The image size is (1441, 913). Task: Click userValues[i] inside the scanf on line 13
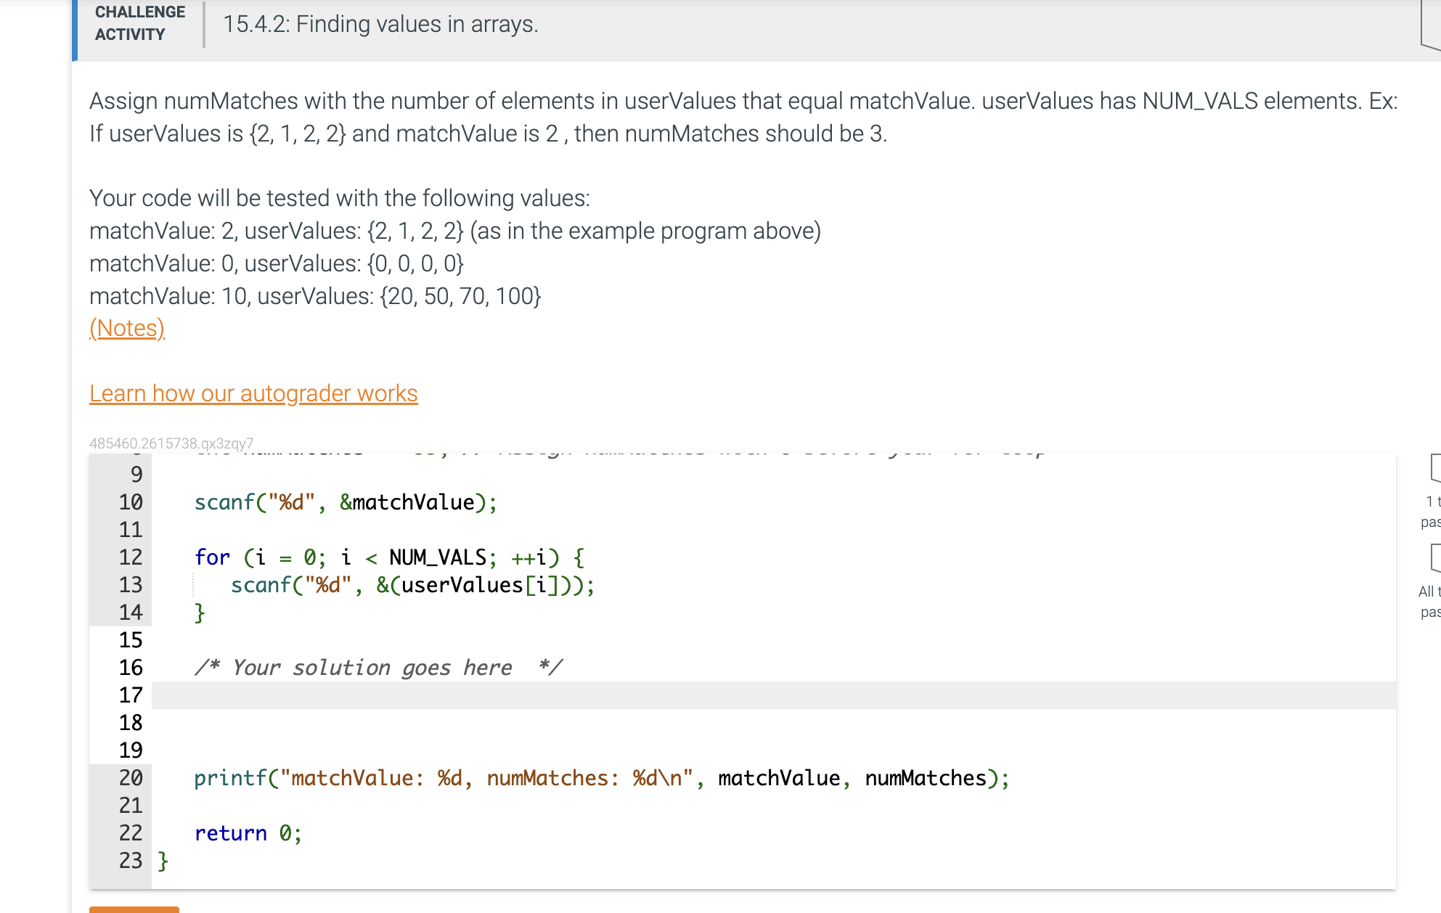click(x=479, y=585)
